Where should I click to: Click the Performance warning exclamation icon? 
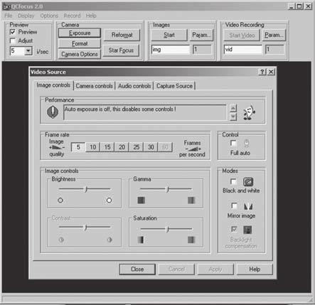(53, 112)
